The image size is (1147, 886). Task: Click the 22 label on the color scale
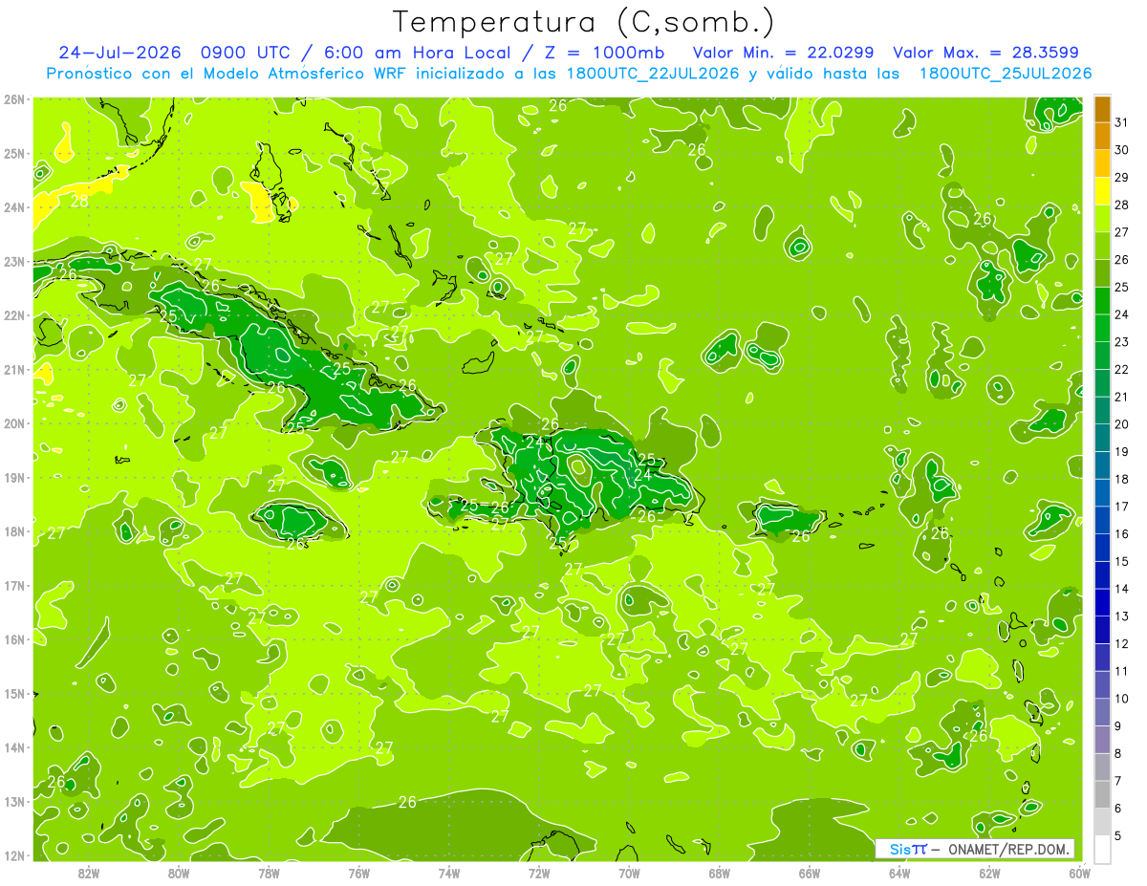point(1121,369)
